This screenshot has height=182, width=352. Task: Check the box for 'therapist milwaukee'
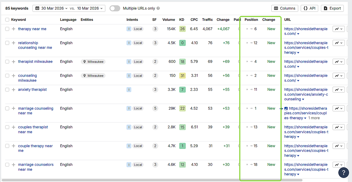tap(7, 62)
